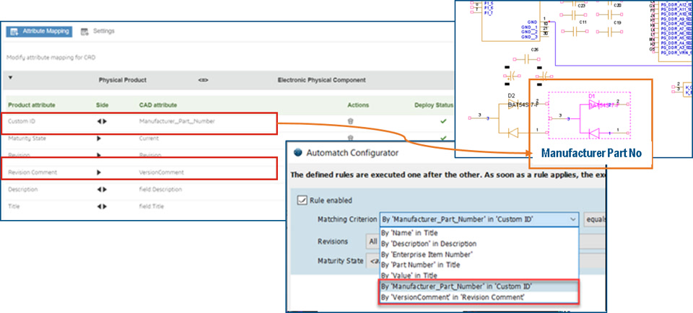Image resolution: width=693 pixels, height=313 pixels.
Task: Select capacitor C19 in the schematic
Action: [x=609, y=31]
